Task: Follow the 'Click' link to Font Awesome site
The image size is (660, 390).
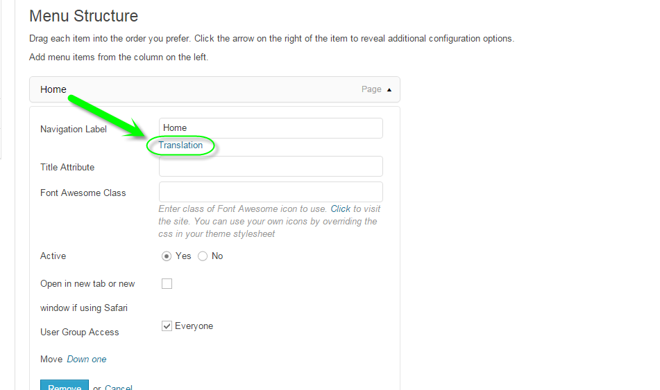Action: pos(340,209)
